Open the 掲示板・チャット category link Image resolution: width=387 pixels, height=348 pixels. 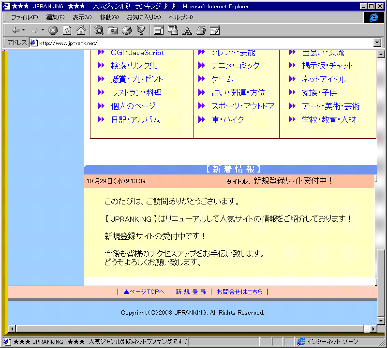(x=327, y=66)
